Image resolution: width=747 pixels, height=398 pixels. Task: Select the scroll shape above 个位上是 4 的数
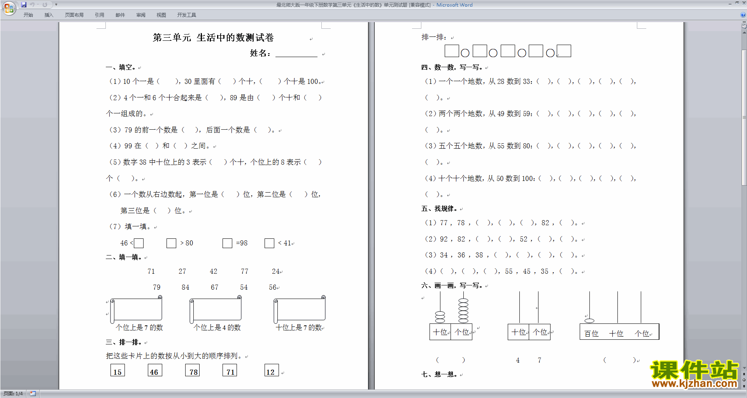(216, 309)
